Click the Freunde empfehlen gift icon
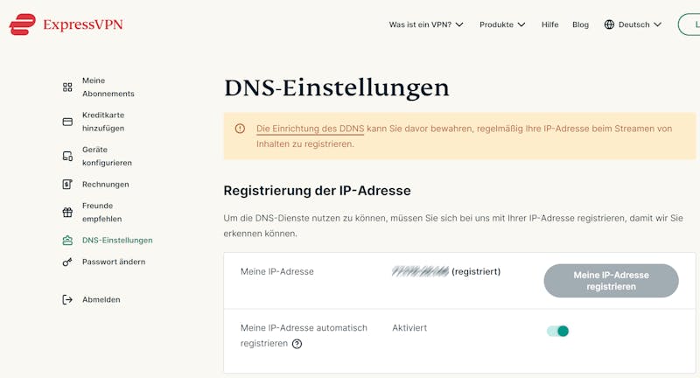 [67, 212]
